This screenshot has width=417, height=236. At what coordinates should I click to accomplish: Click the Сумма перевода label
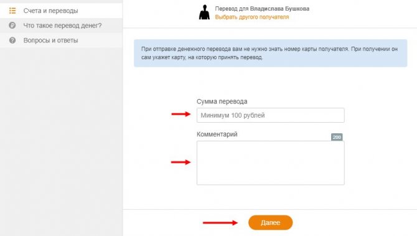(x=222, y=101)
